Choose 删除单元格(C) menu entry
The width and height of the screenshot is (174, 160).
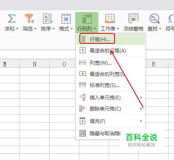click(111, 109)
